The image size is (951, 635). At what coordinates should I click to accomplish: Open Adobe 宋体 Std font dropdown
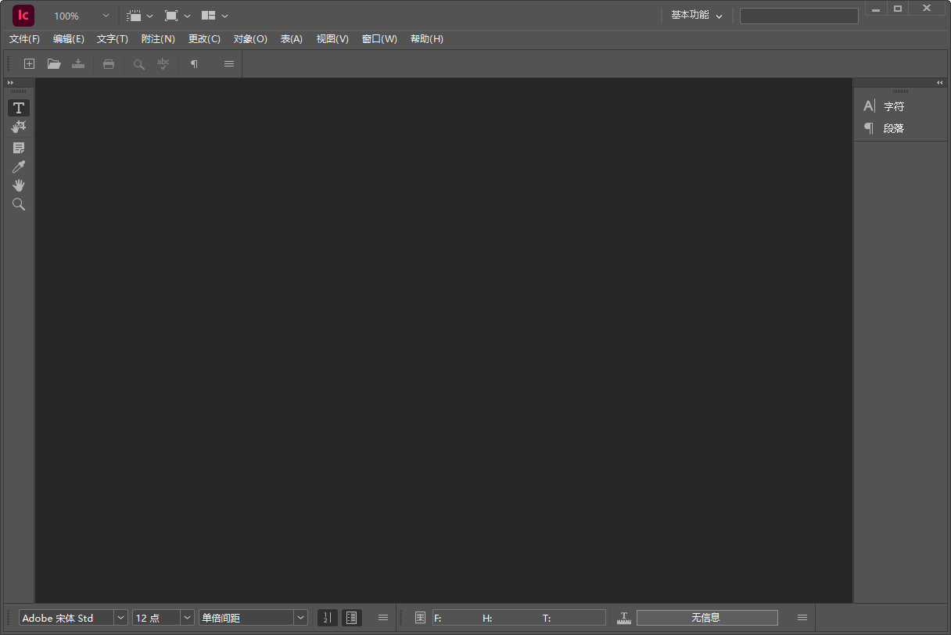click(x=121, y=618)
